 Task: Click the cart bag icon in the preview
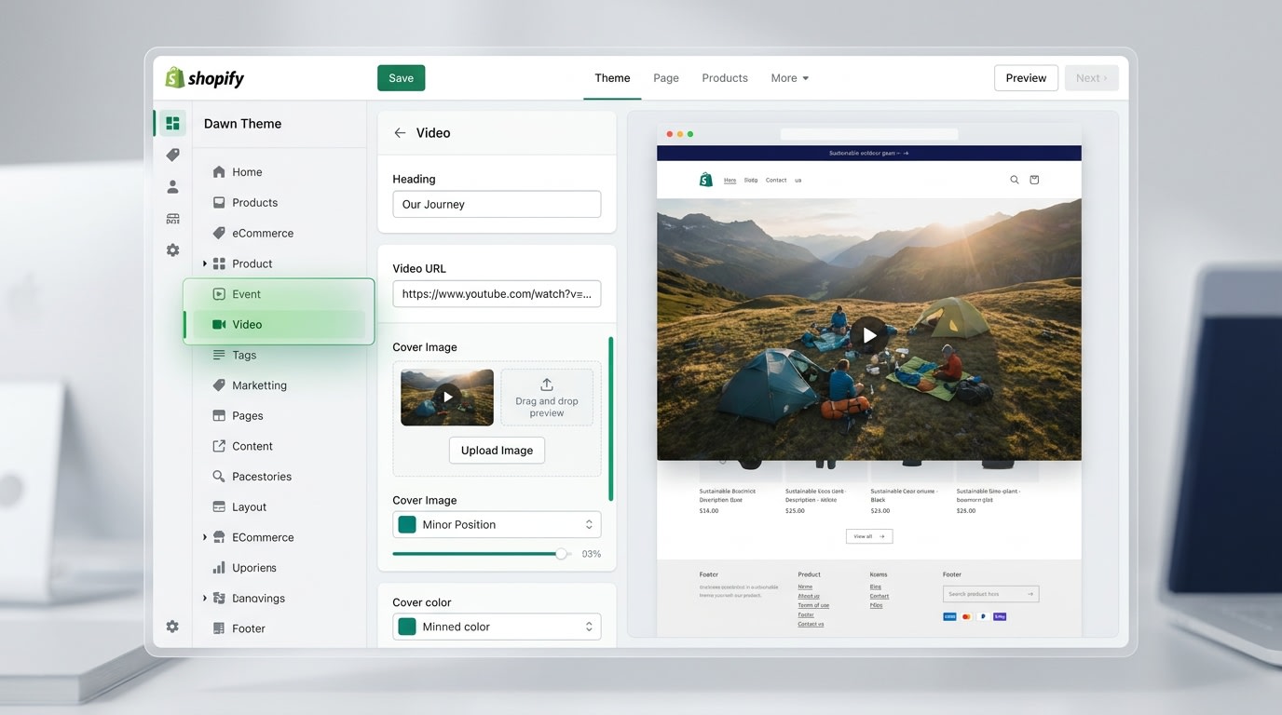pyautogui.click(x=1034, y=180)
